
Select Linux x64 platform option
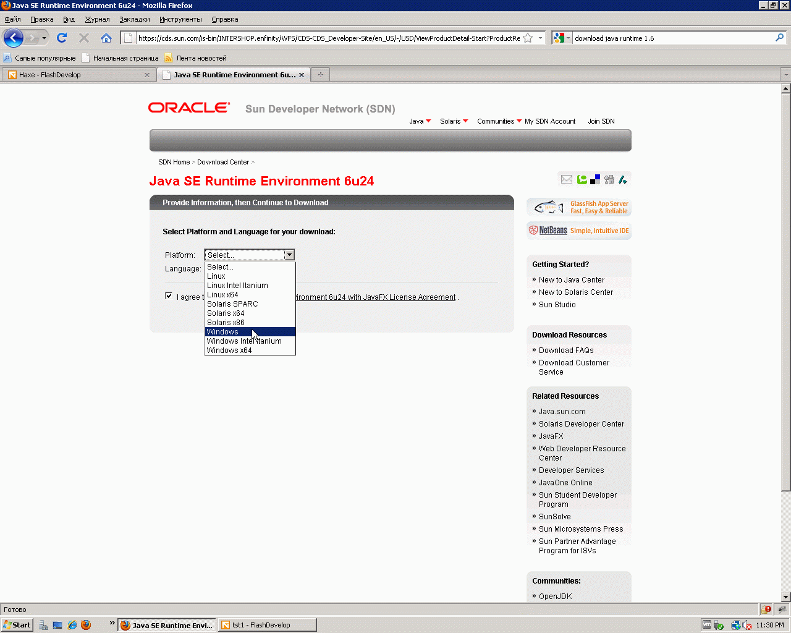pyautogui.click(x=250, y=295)
